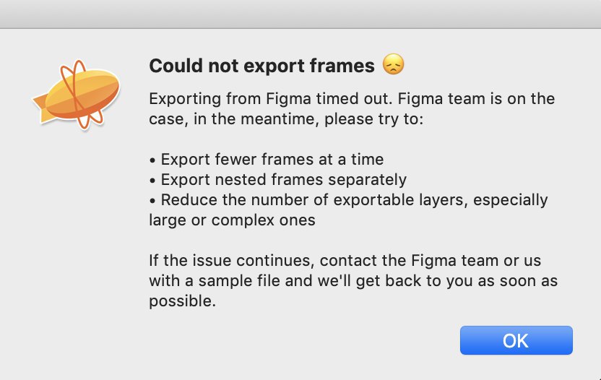Click the bullet before "Reduce the number"
Image resolution: width=601 pixels, height=380 pixels.
[x=152, y=201]
